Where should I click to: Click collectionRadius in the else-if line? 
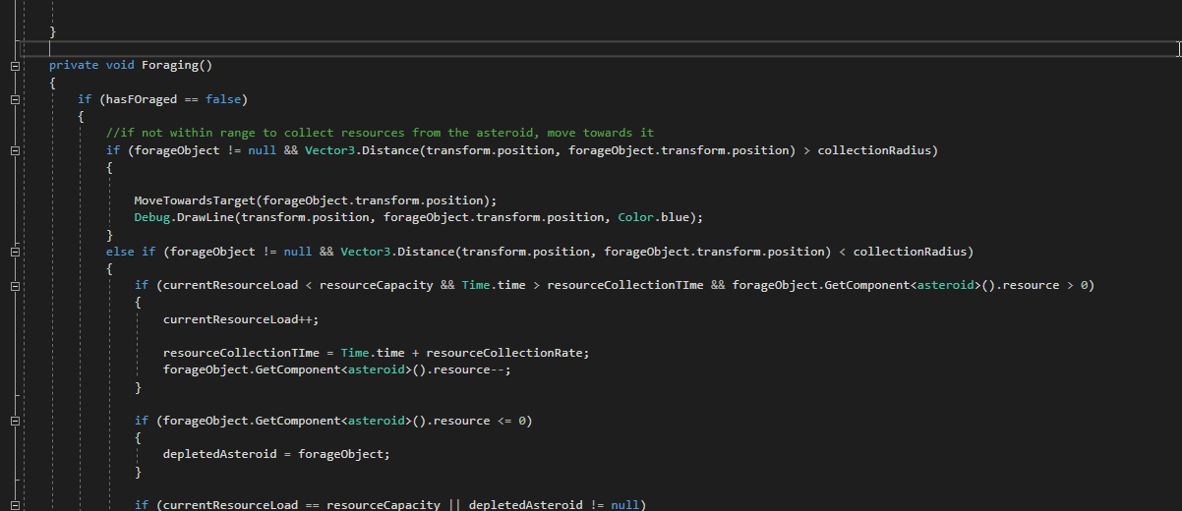point(910,252)
